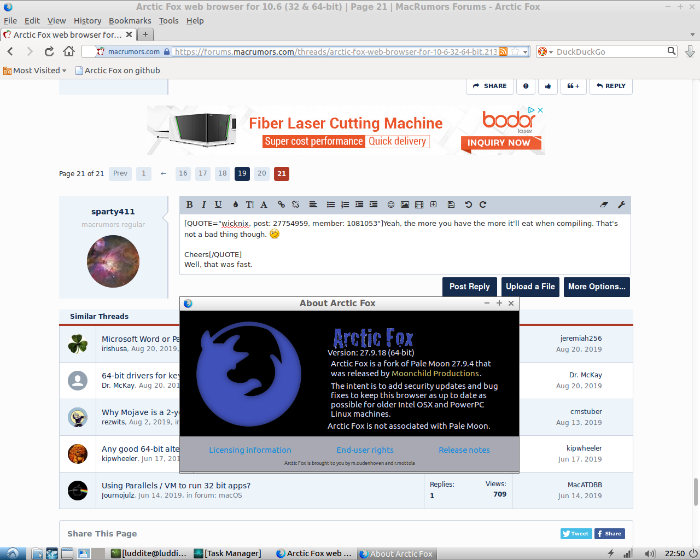
Task: Click the multi-quote plus button
Action: coord(574,86)
